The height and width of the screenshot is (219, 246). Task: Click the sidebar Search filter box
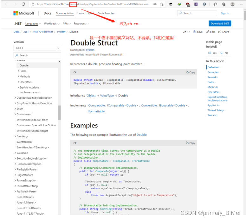point(37,55)
